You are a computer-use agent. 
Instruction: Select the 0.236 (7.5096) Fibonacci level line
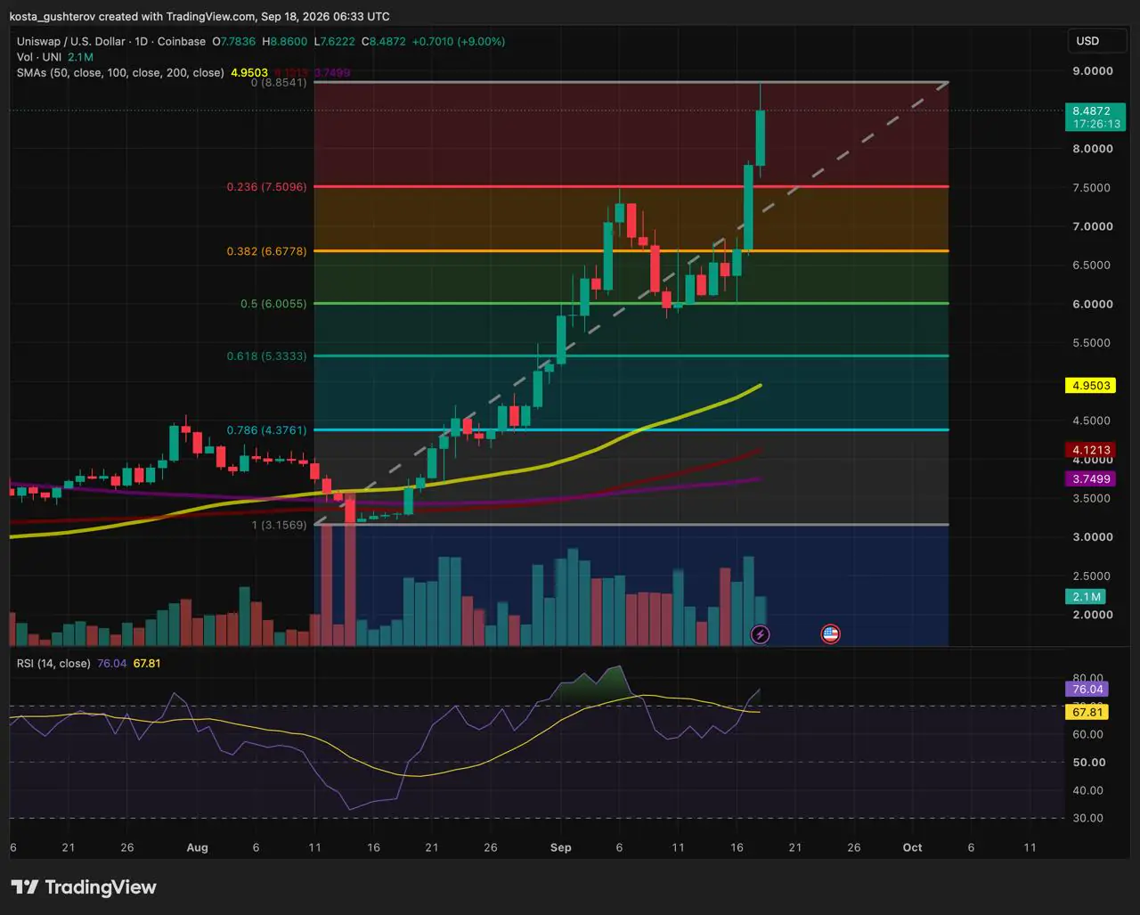click(x=631, y=187)
